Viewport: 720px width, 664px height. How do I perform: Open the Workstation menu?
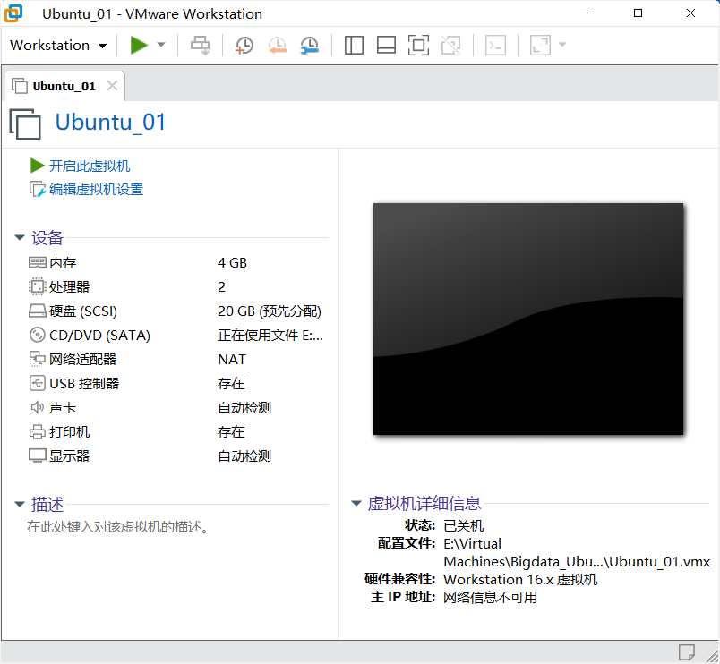[58, 46]
